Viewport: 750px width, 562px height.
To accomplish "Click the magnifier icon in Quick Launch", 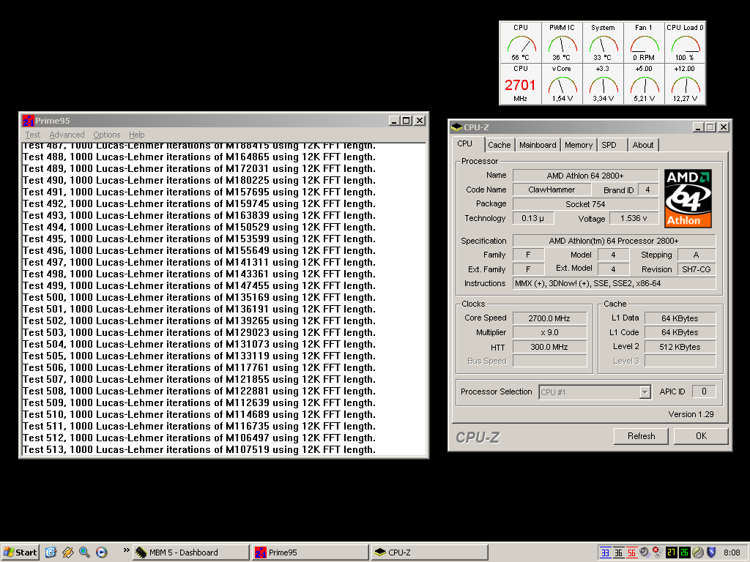I will pyautogui.click(x=84, y=552).
